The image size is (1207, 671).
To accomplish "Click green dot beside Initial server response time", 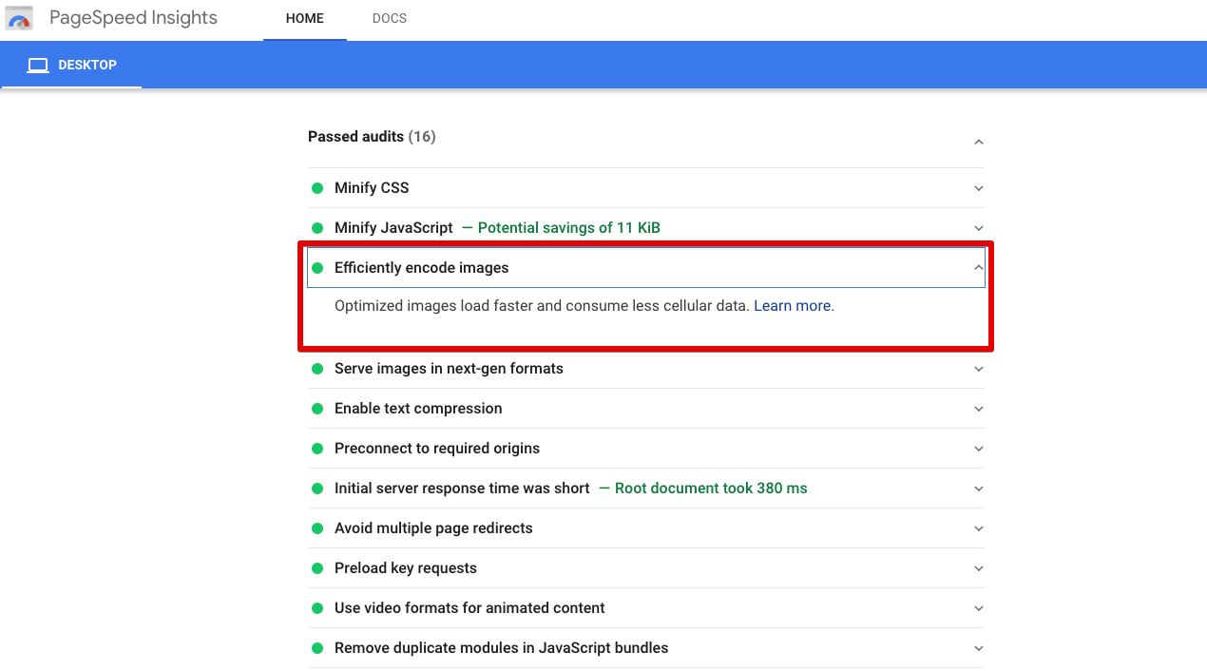I will point(317,489).
